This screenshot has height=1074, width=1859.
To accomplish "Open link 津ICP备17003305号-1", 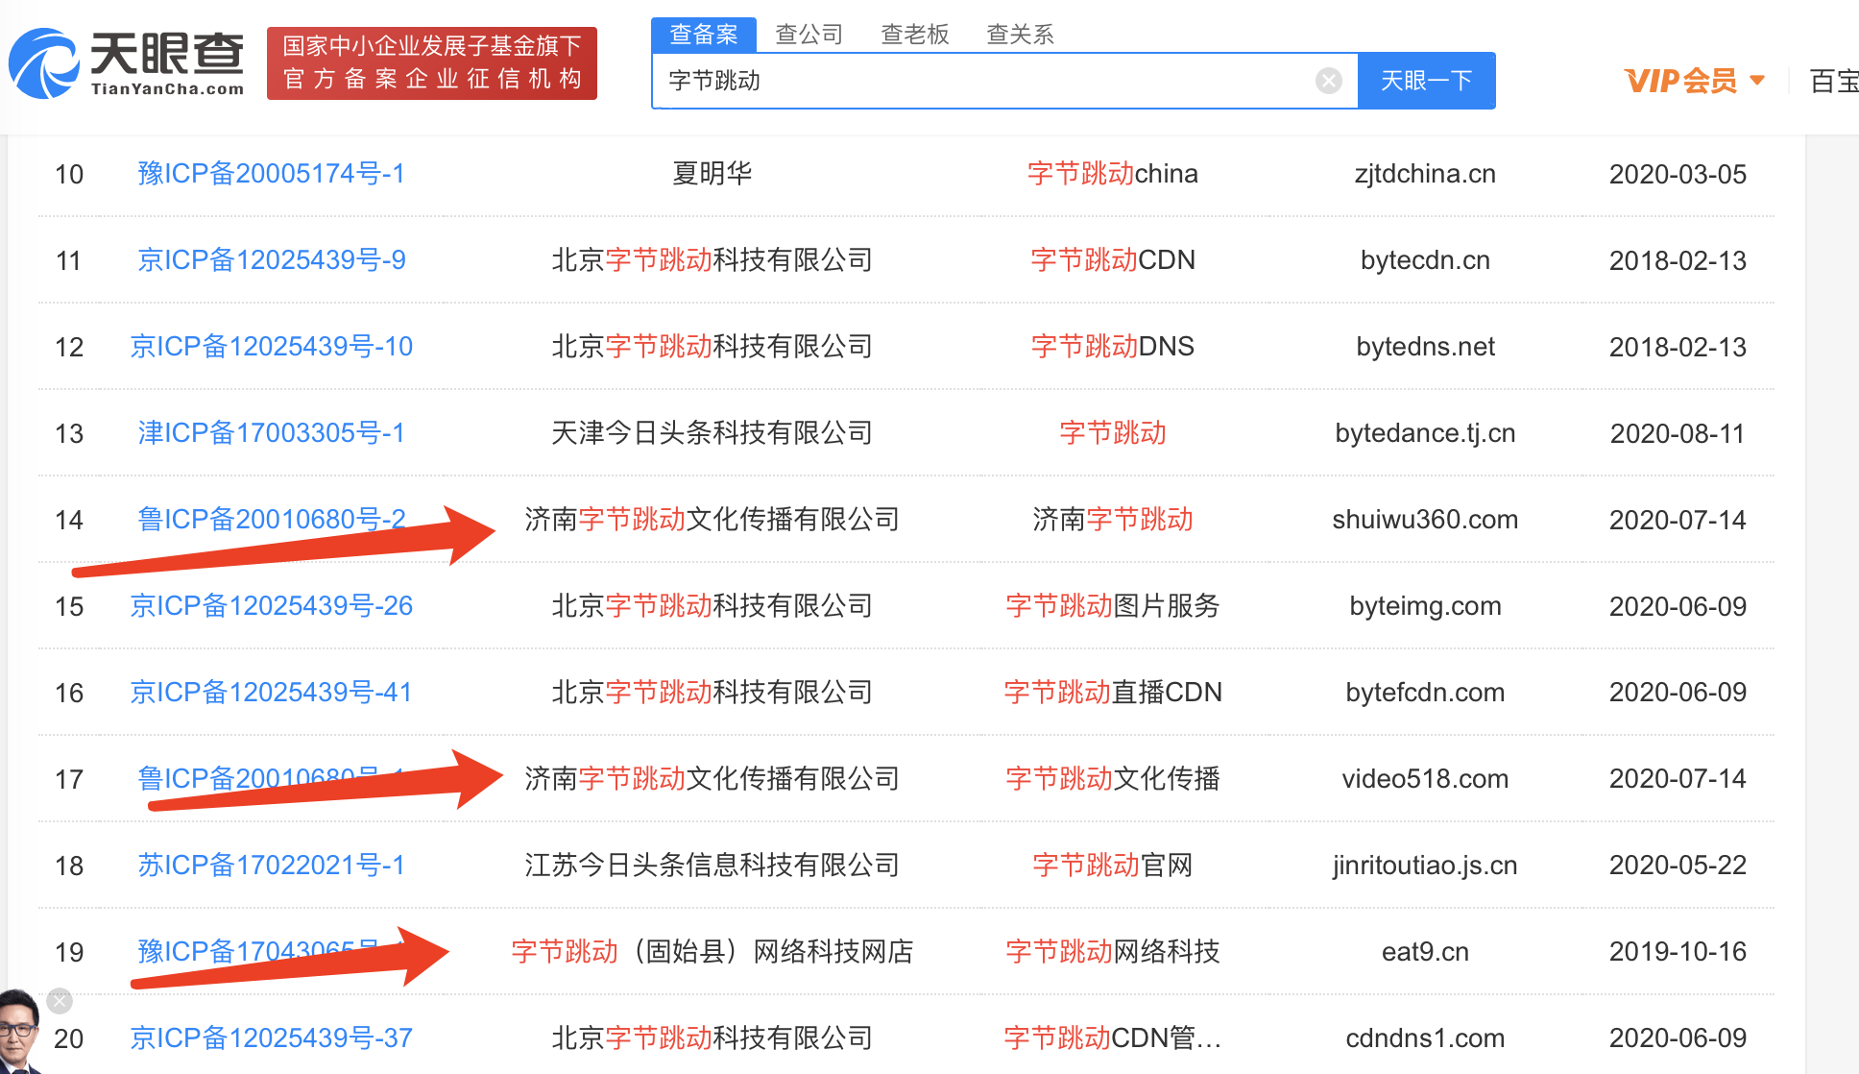I will pyautogui.click(x=271, y=433).
